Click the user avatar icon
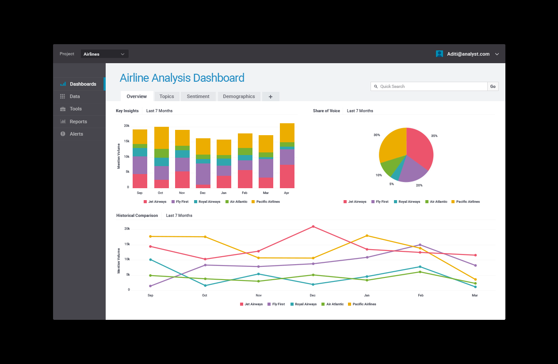558x364 pixels. [x=439, y=53]
